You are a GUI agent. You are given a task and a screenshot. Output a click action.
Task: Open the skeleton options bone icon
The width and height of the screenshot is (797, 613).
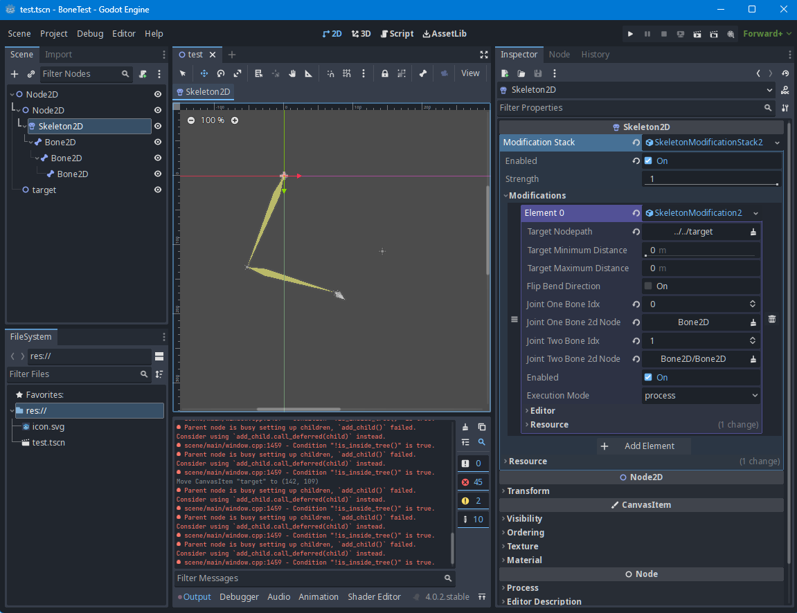[x=422, y=73]
